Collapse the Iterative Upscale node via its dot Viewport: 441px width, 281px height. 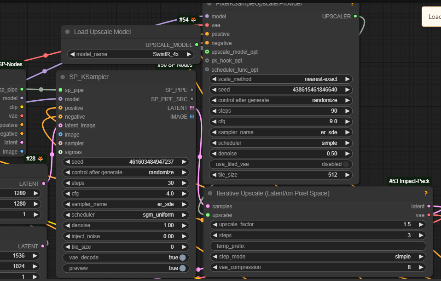[210, 193]
